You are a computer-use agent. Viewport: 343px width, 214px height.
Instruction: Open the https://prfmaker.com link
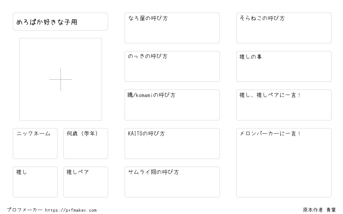(x=71, y=210)
